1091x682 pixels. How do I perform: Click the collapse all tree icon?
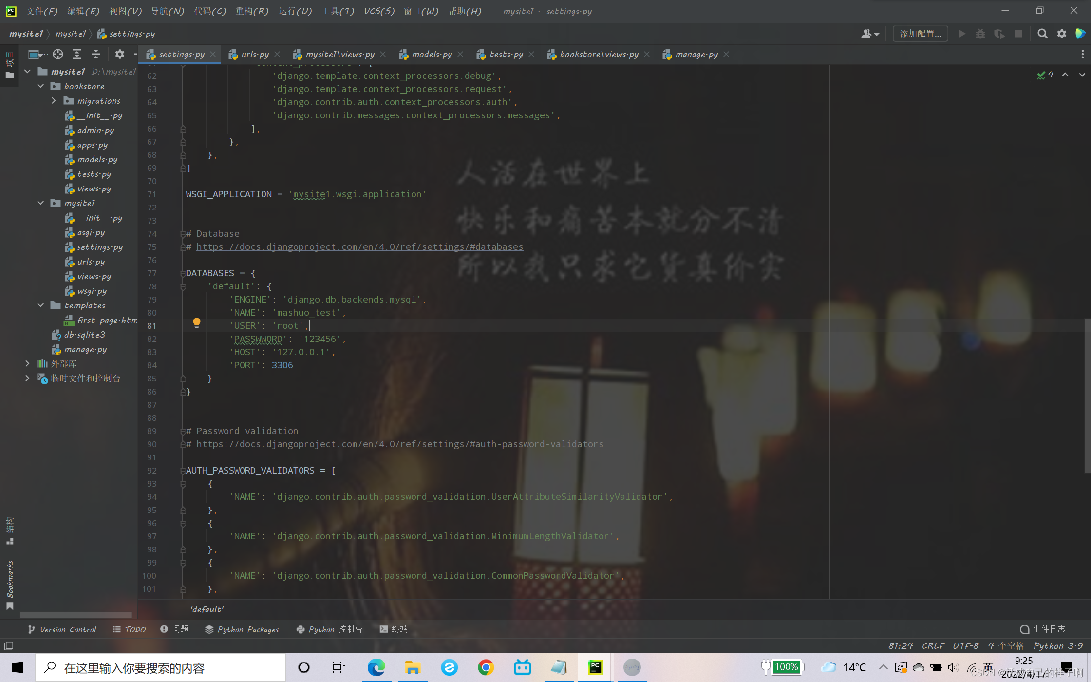tap(96, 54)
